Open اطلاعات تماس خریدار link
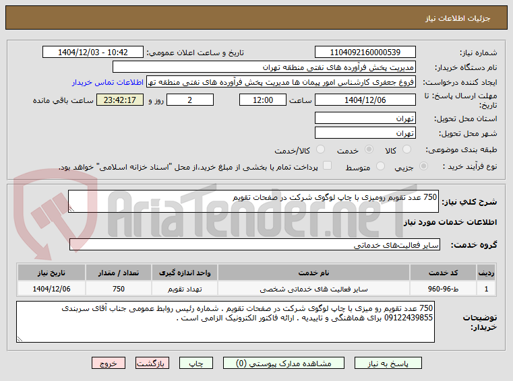The width and height of the screenshot is (513, 381). [x=108, y=82]
